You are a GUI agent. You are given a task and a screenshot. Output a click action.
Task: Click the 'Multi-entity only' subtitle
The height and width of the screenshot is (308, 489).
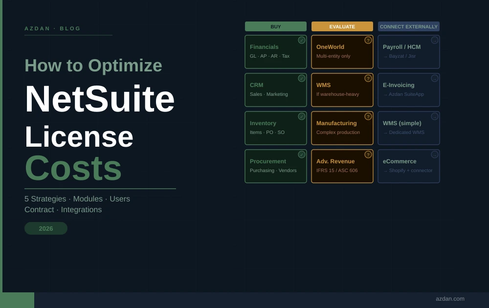point(333,56)
